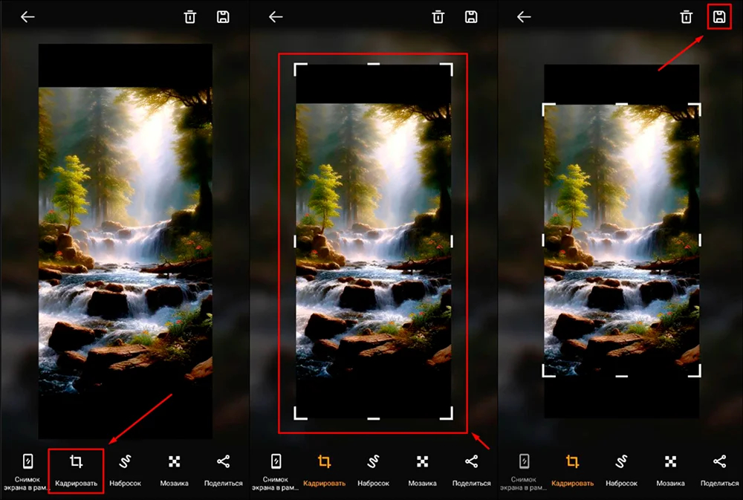Tap the highlighted Кадрировать crop tool in first screen
Image resolution: width=743 pixels, height=500 pixels.
pyautogui.click(x=76, y=470)
